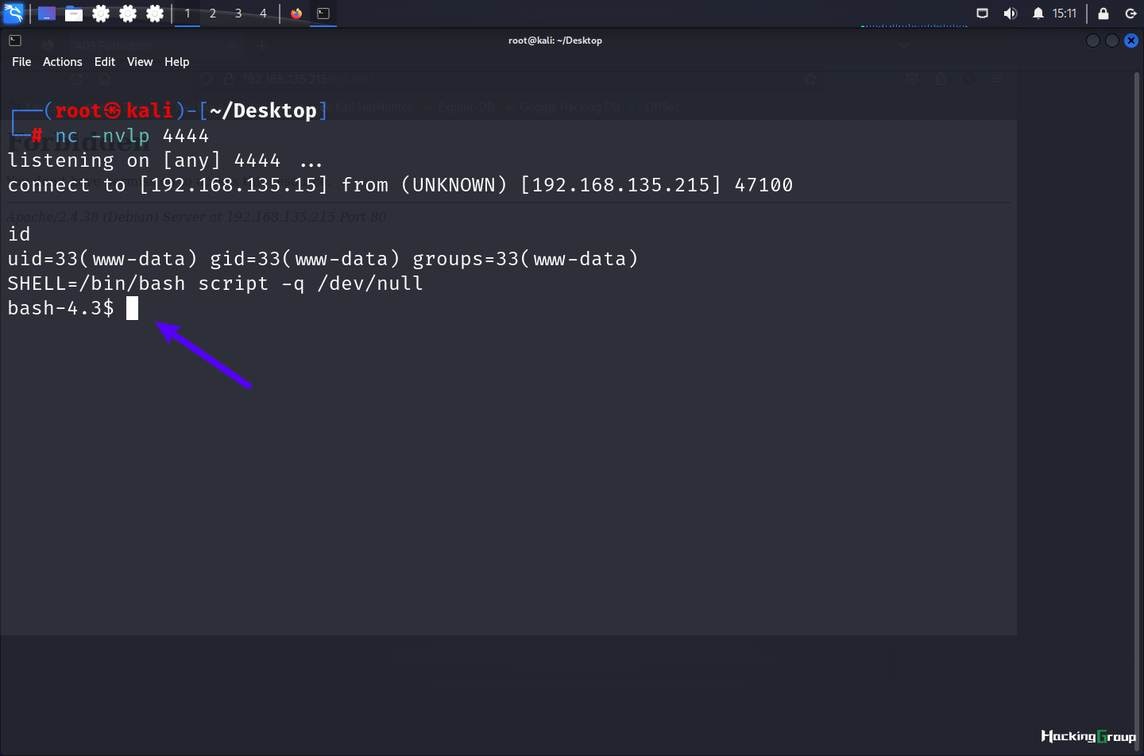Open the View menu
Viewport: 1144px width, 756px height.
[140, 62]
